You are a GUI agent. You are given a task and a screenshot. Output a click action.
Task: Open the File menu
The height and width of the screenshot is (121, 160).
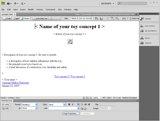click(3, 10)
